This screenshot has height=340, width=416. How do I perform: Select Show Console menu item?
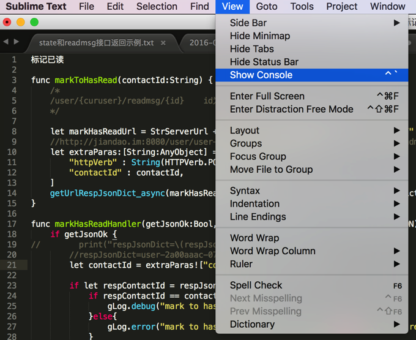coord(261,75)
